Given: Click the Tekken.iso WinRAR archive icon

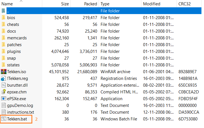Looking at the screenshot, I should 3,72.
